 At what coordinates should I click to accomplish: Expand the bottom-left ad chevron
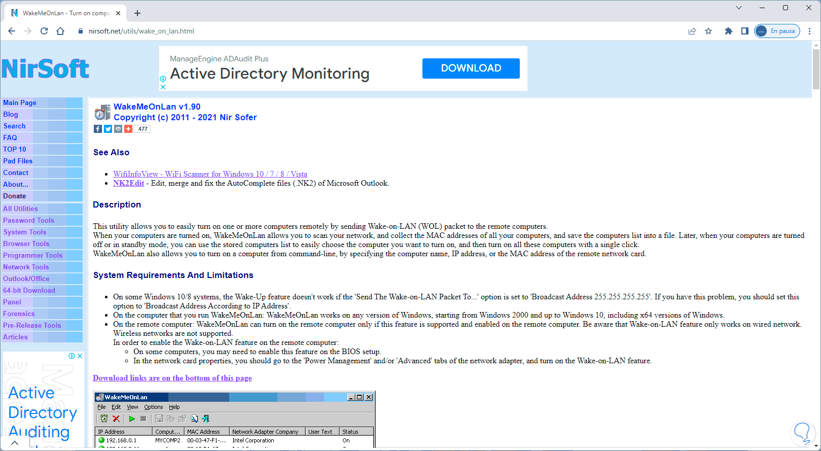15,443
